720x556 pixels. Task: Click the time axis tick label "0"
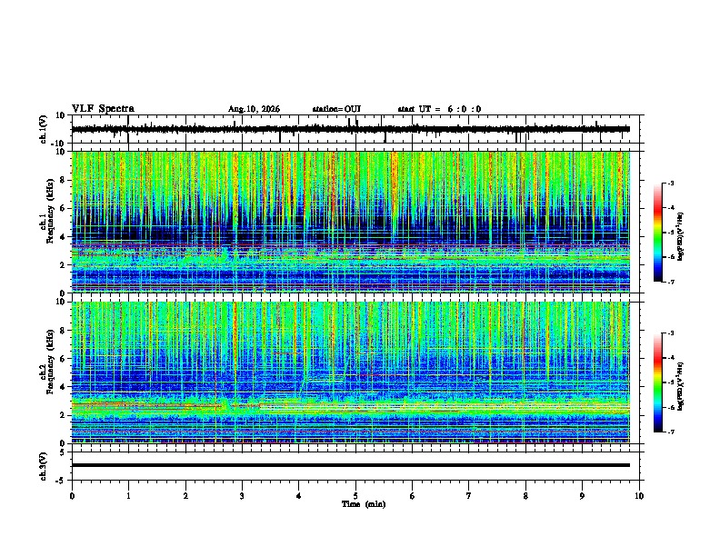click(72, 496)
